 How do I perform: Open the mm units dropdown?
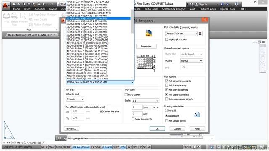[x=150, y=107]
